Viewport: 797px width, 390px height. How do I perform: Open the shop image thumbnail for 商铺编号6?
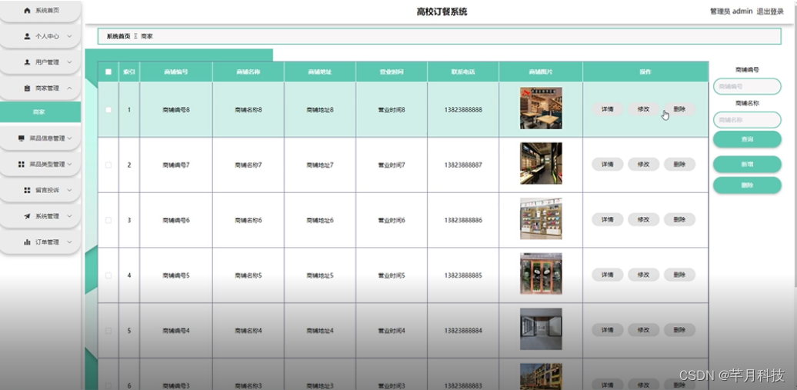tap(541, 218)
